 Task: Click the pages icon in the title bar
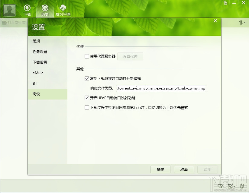tap(225, 2)
